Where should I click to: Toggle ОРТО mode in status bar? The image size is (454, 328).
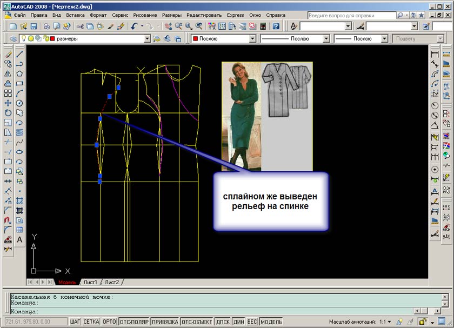[109, 322]
